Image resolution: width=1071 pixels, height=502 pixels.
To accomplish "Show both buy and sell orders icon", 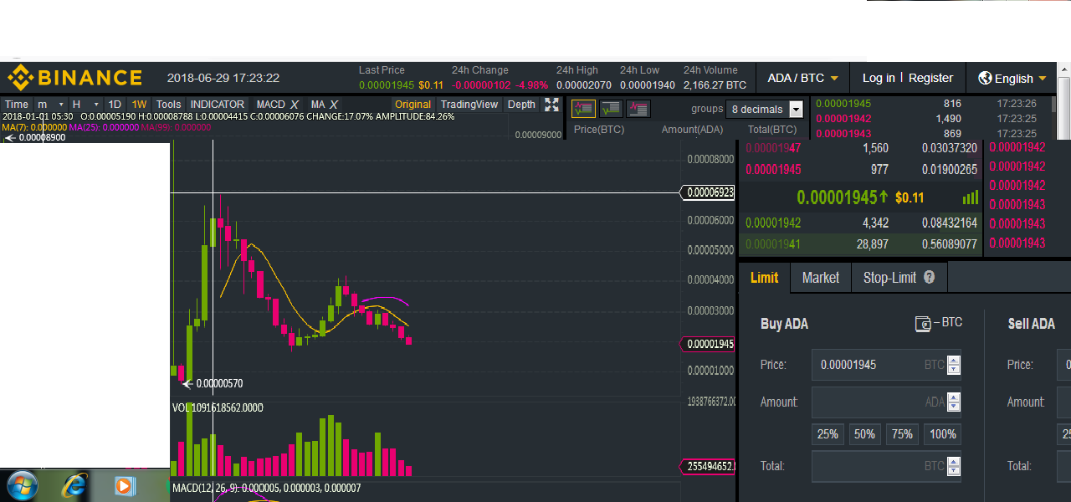I will click(583, 108).
